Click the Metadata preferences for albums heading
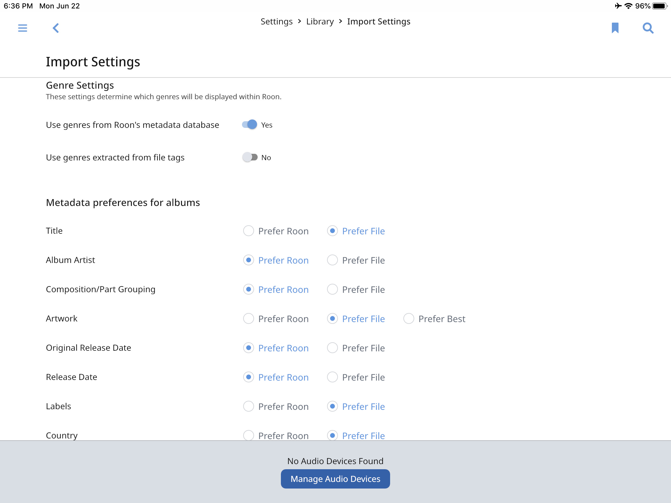Viewport: 671px width, 503px height. point(123,203)
